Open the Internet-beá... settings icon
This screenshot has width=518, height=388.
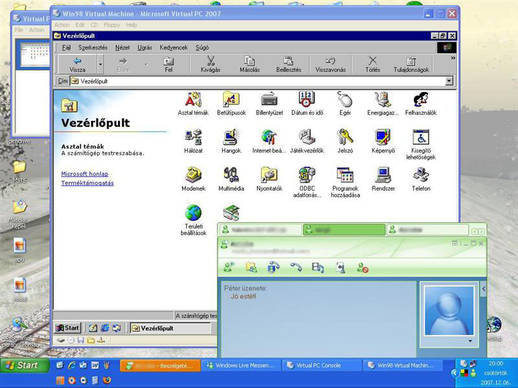(x=269, y=142)
